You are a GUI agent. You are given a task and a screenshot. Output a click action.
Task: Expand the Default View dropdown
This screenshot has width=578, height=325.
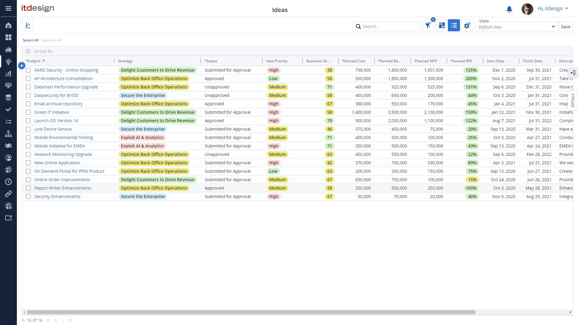click(x=517, y=27)
